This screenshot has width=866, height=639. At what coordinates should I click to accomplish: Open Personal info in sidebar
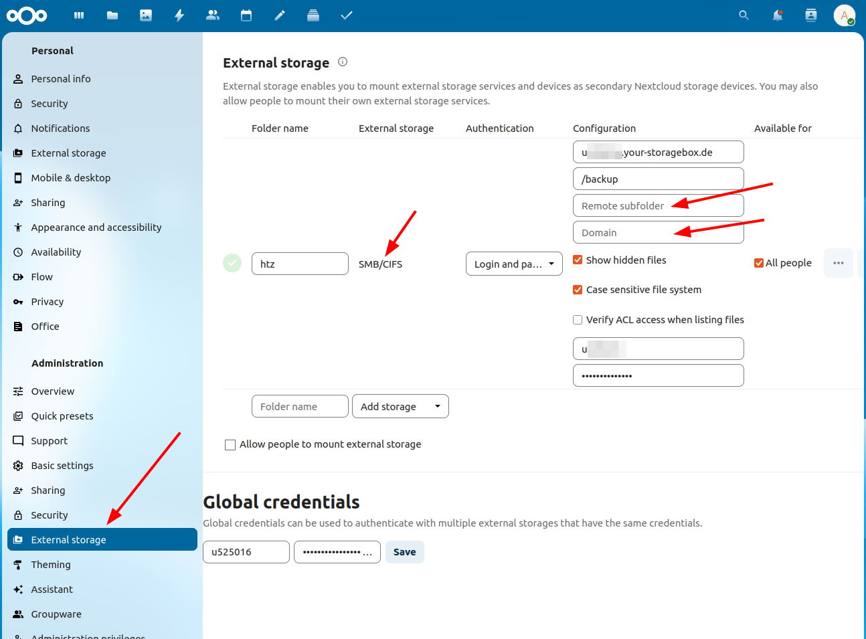[61, 79]
